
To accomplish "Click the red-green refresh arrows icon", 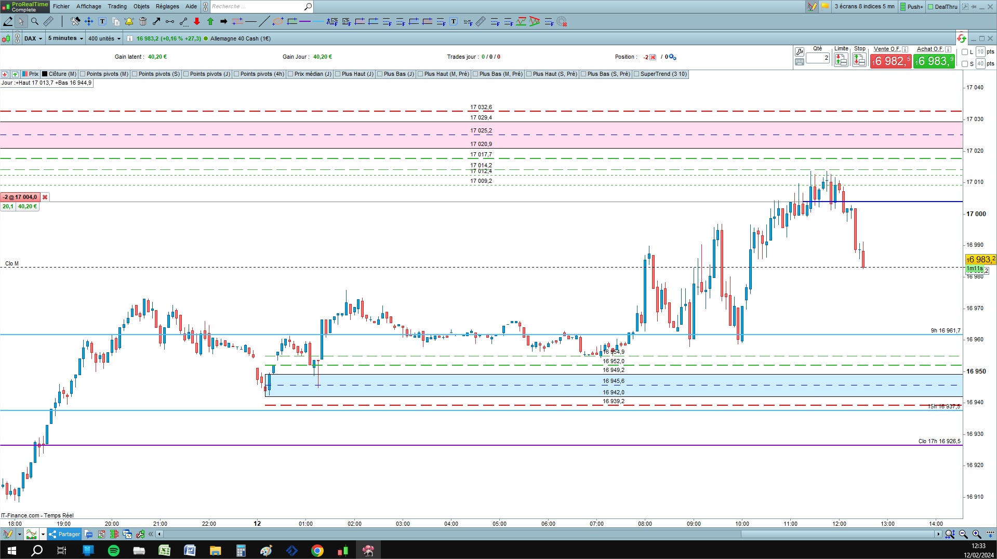I will point(962,38).
